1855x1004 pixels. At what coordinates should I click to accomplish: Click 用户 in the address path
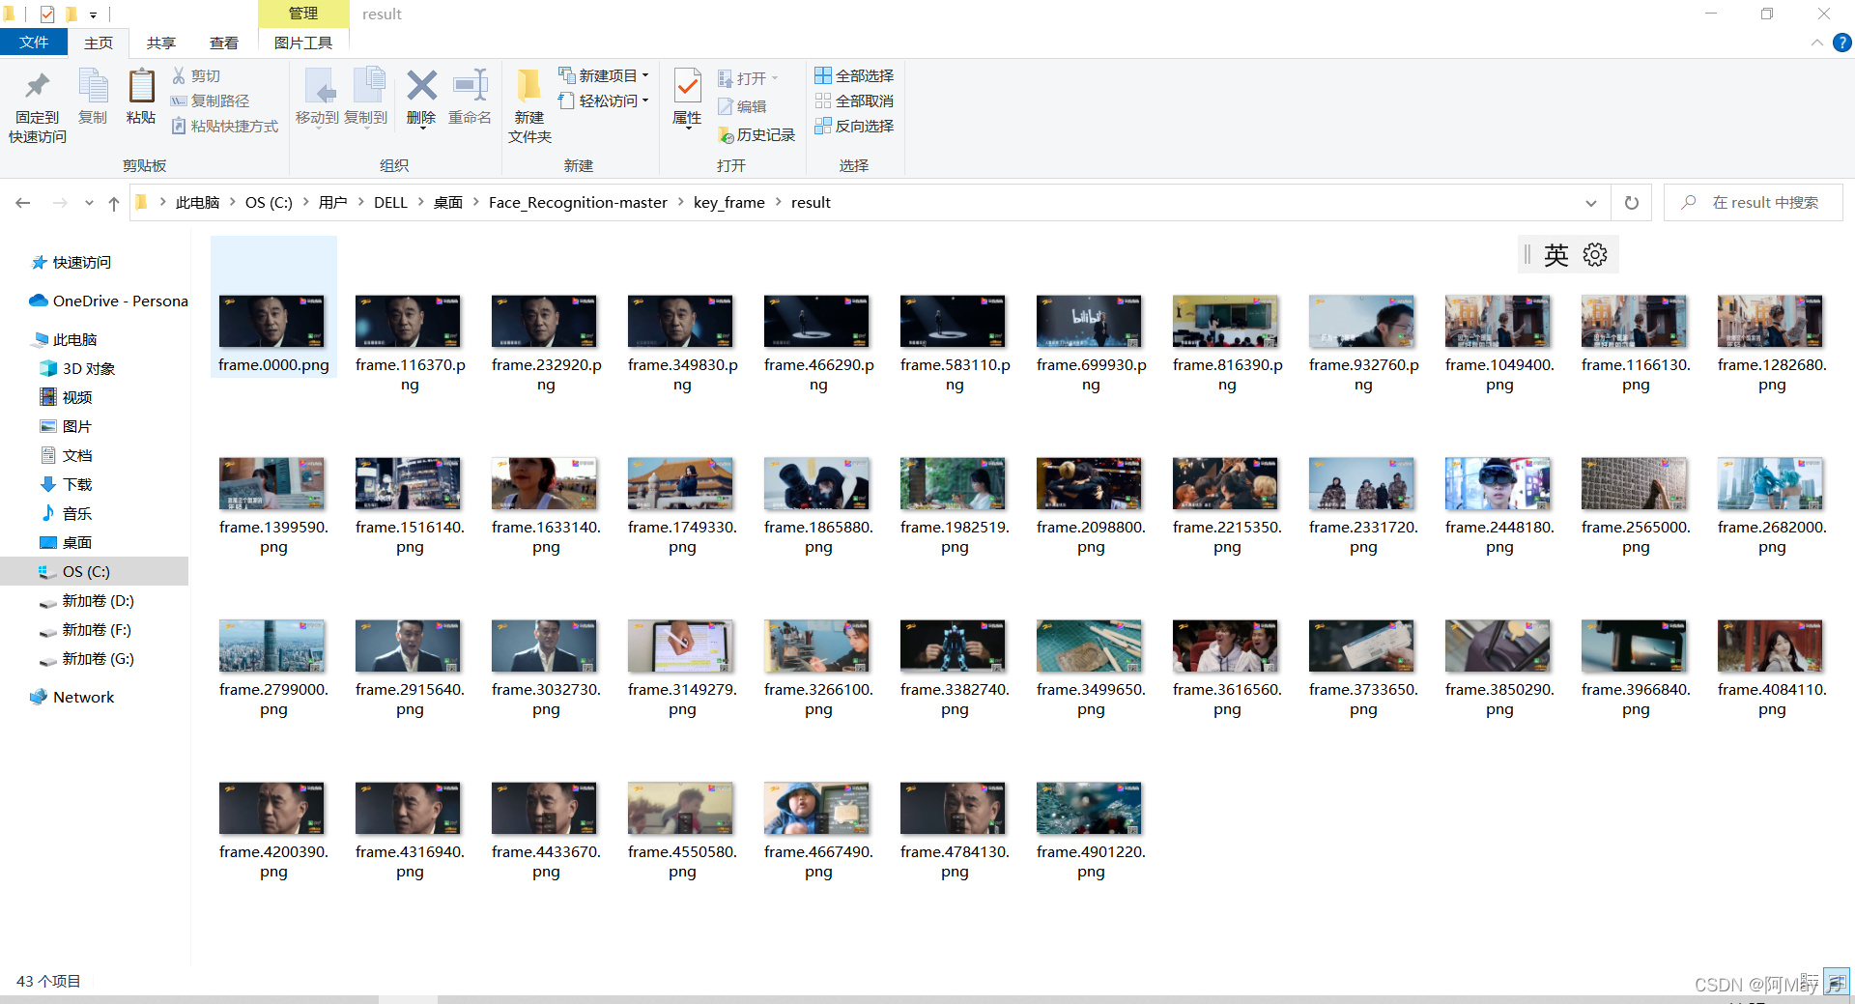click(x=332, y=202)
